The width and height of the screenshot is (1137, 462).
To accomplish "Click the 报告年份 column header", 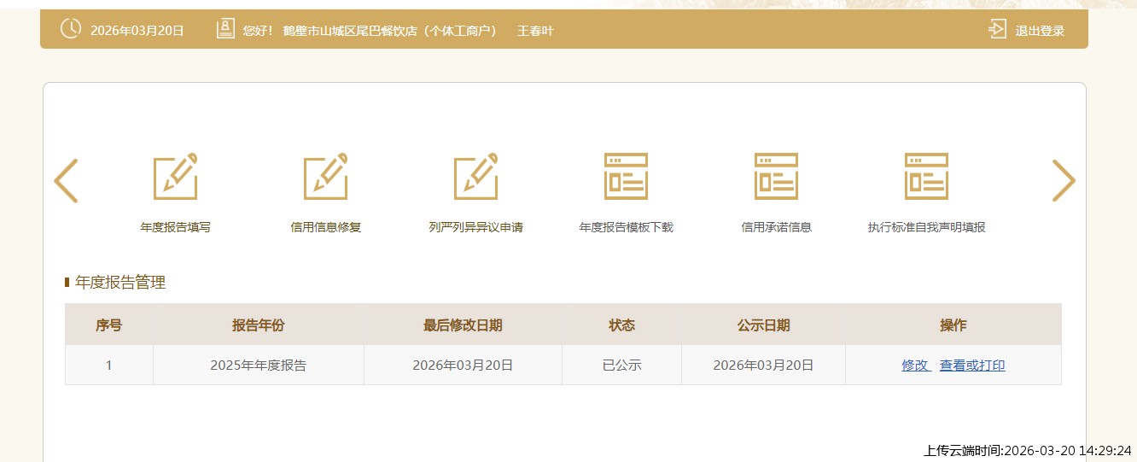I will click(x=258, y=325).
